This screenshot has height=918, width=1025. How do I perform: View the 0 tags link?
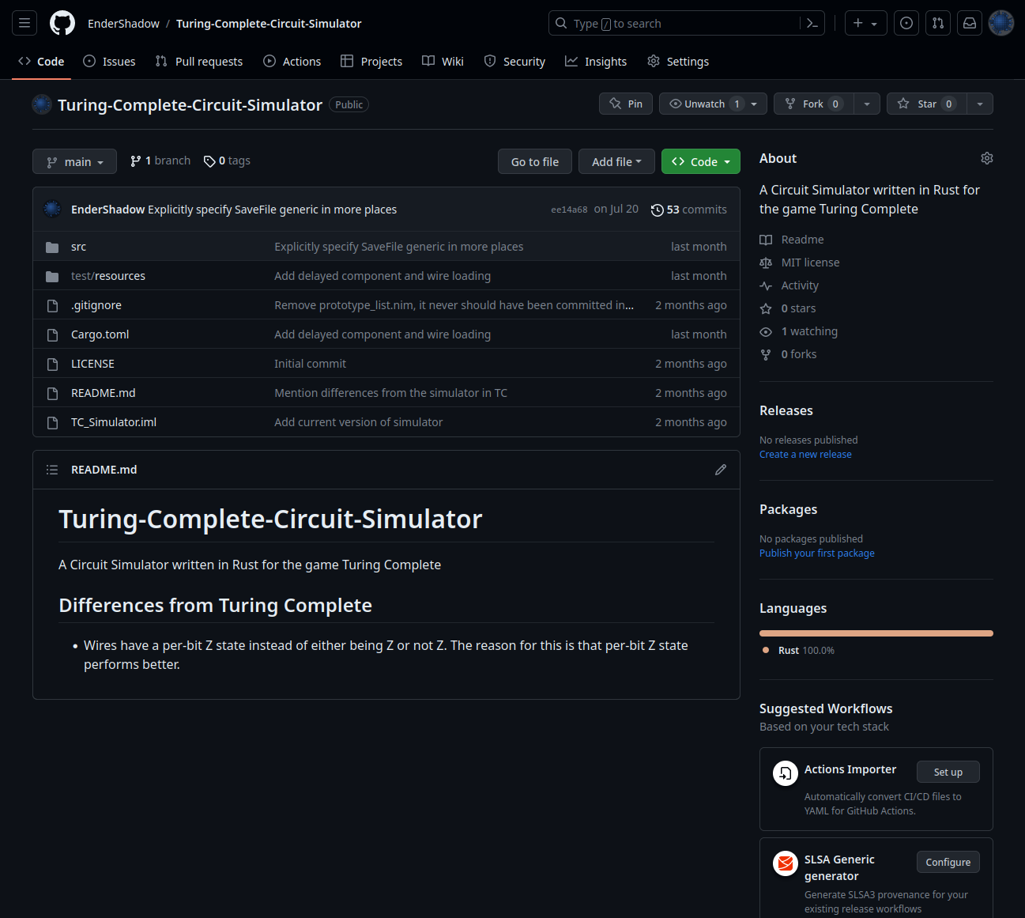227,161
